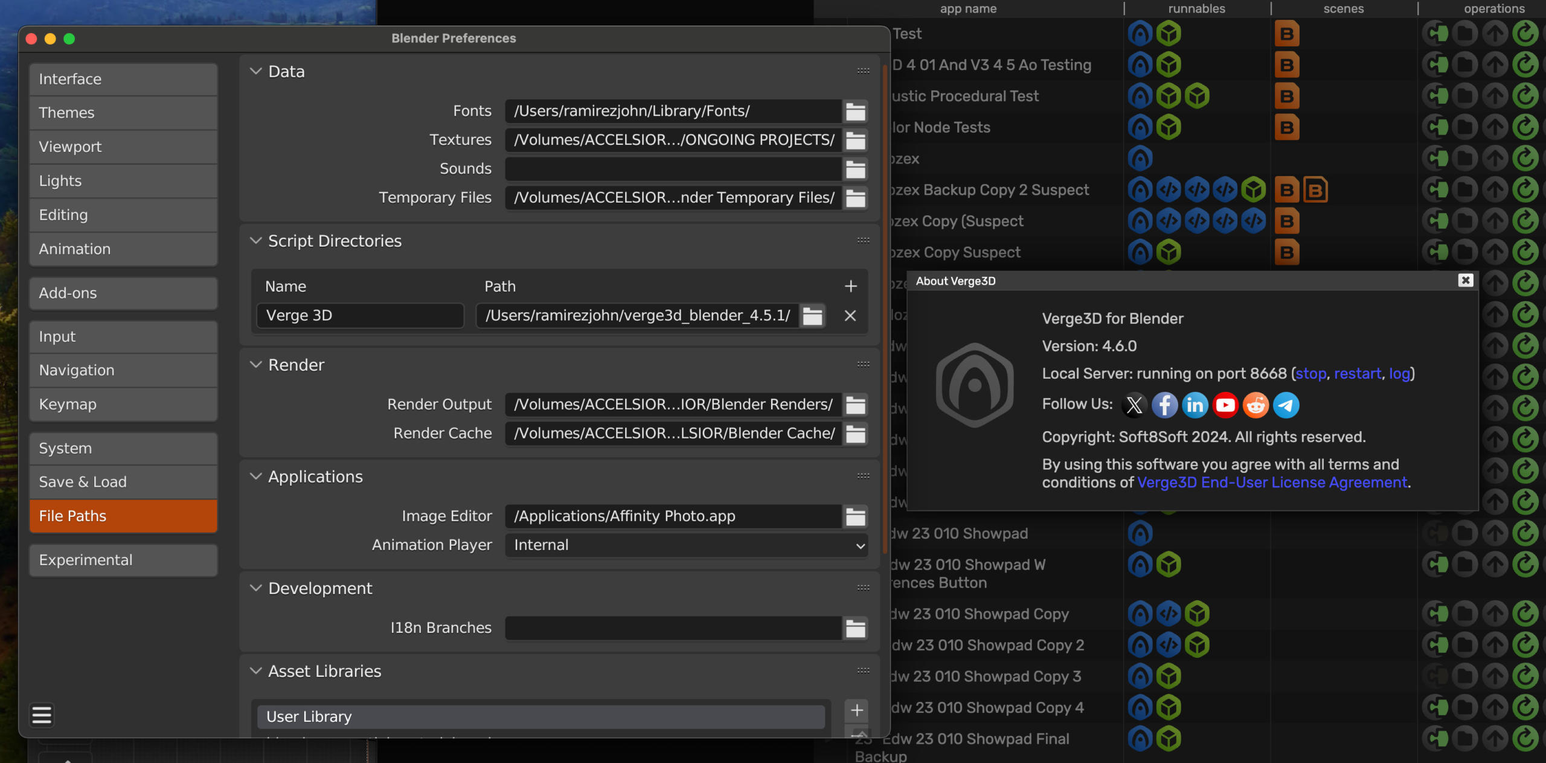Collapse the Applications panel
This screenshot has height=763, width=1546.
click(256, 476)
